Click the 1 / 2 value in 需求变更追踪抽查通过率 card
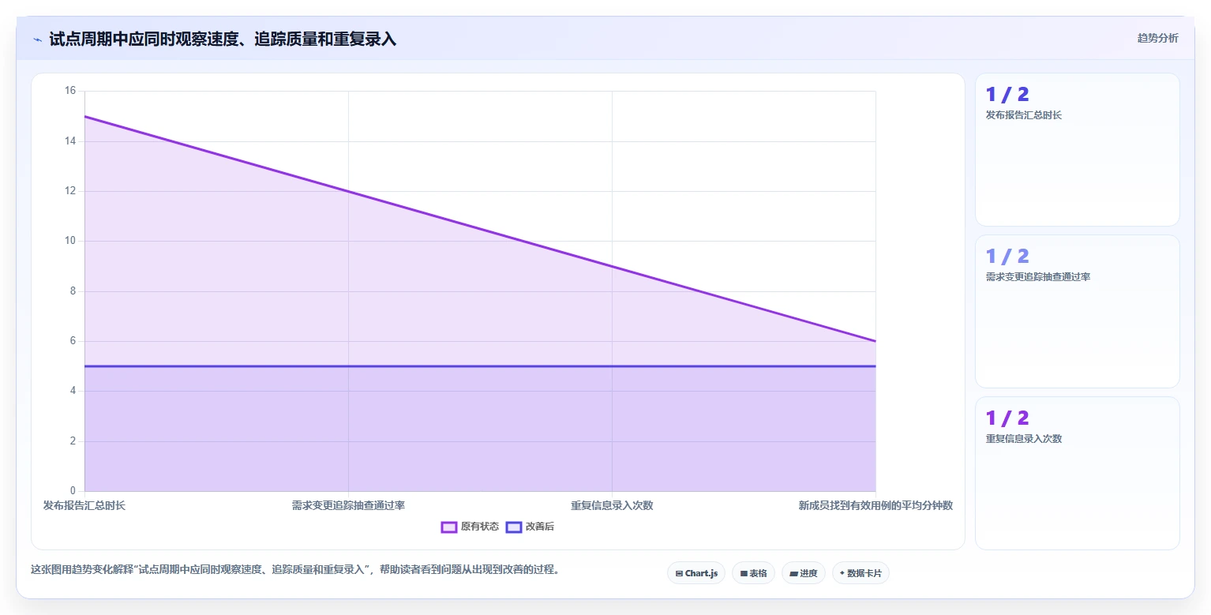 pos(1007,257)
